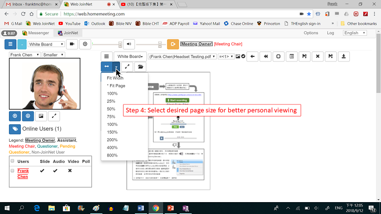Click the orange leave meeting icon

pos(173,44)
